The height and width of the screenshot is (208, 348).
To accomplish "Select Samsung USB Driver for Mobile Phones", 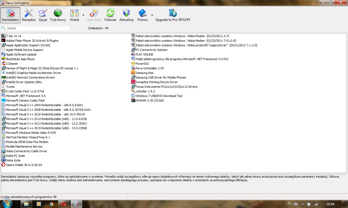I will (161, 77).
